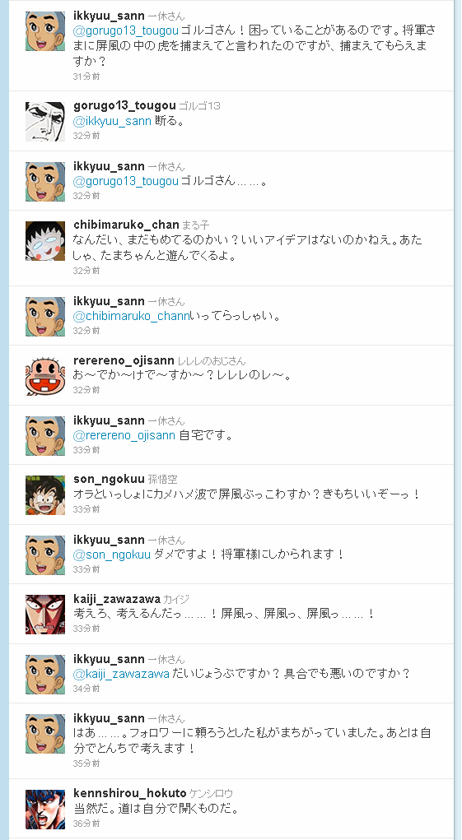The width and height of the screenshot is (462, 840).
Task: Select kaiji_zawazawa's avatar icon
Action: tap(45, 615)
